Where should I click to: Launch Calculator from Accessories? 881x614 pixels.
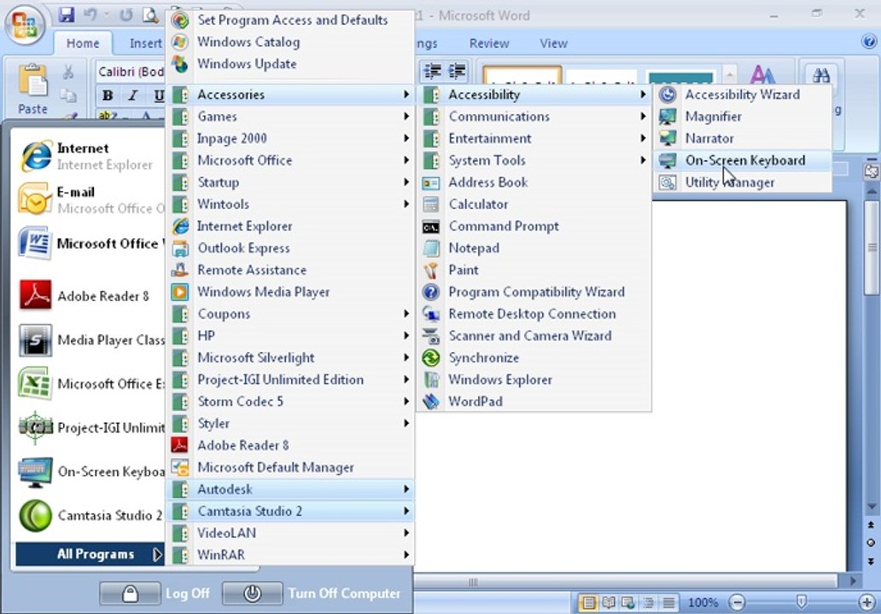pos(534,205)
